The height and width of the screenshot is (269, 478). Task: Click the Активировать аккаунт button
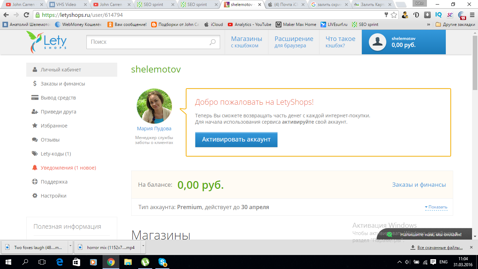[x=236, y=139]
